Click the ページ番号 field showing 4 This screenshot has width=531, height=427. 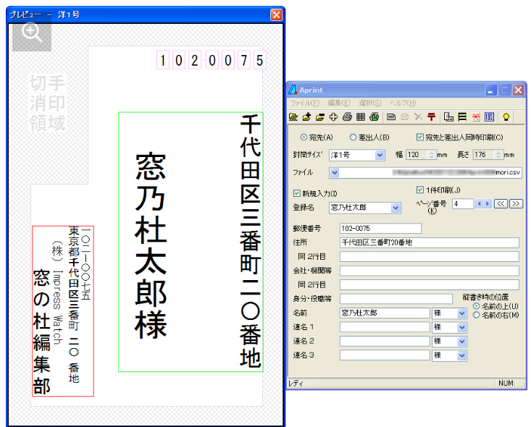click(x=463, y=203)
